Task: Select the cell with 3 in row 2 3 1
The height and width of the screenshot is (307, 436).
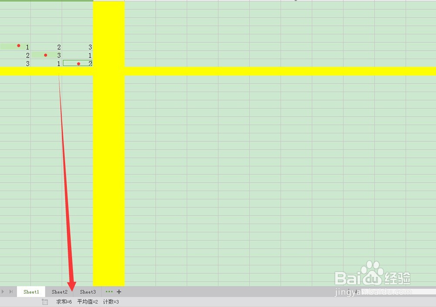Action: click(x=46, y=55)
